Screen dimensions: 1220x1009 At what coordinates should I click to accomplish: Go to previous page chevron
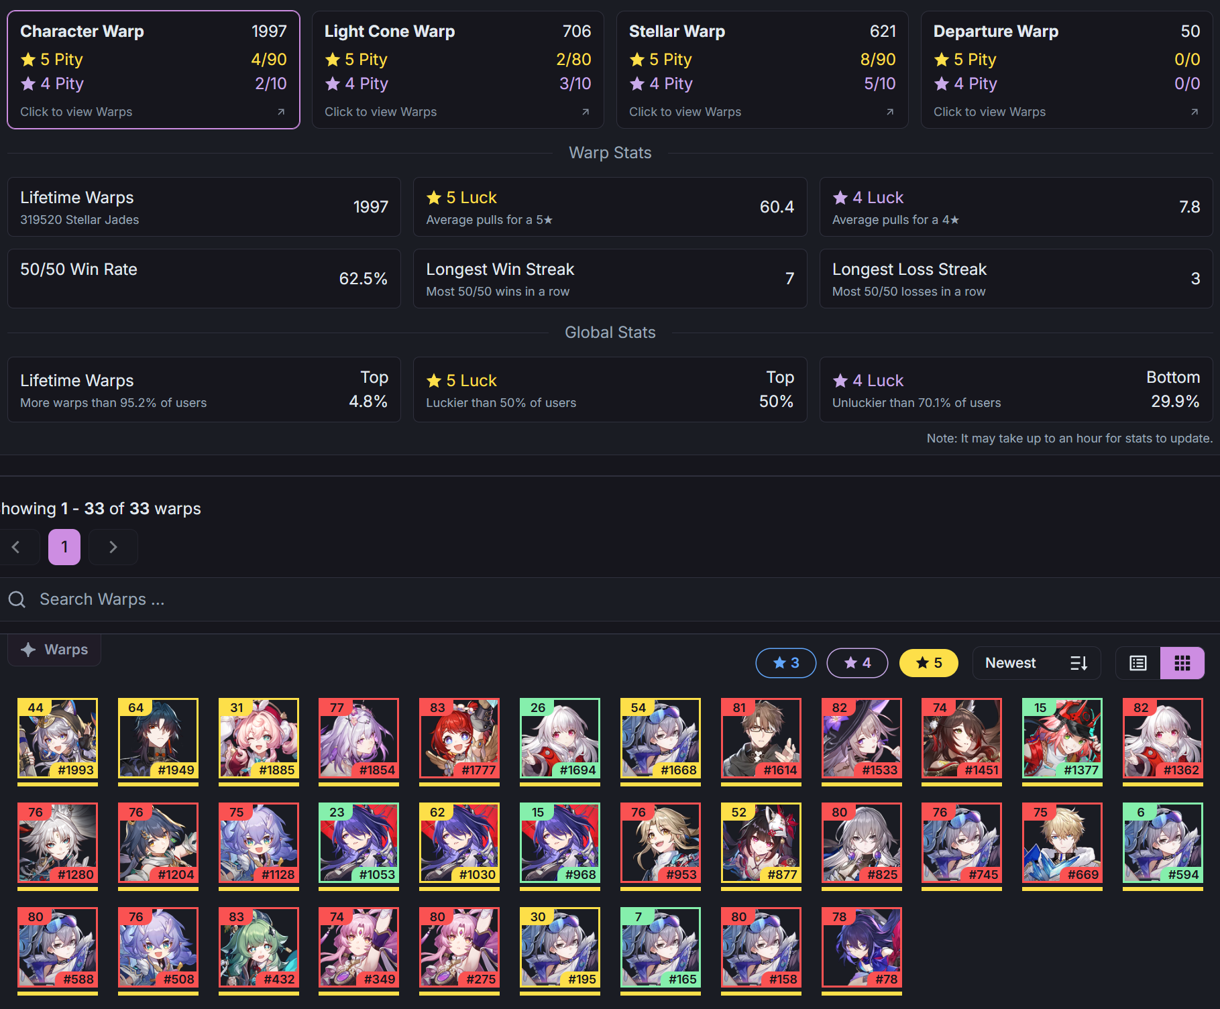pos(16,547)
